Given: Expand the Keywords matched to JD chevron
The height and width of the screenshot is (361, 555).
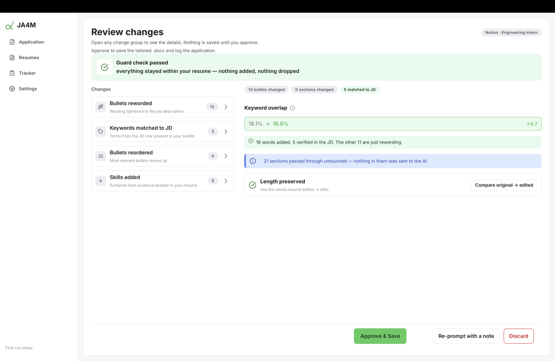Looking at the screenshot, I should point(226,131).
